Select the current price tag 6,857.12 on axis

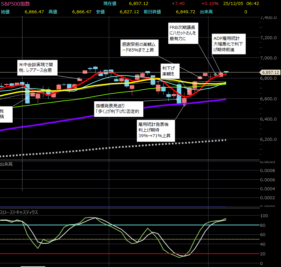[x=270, y=72]
